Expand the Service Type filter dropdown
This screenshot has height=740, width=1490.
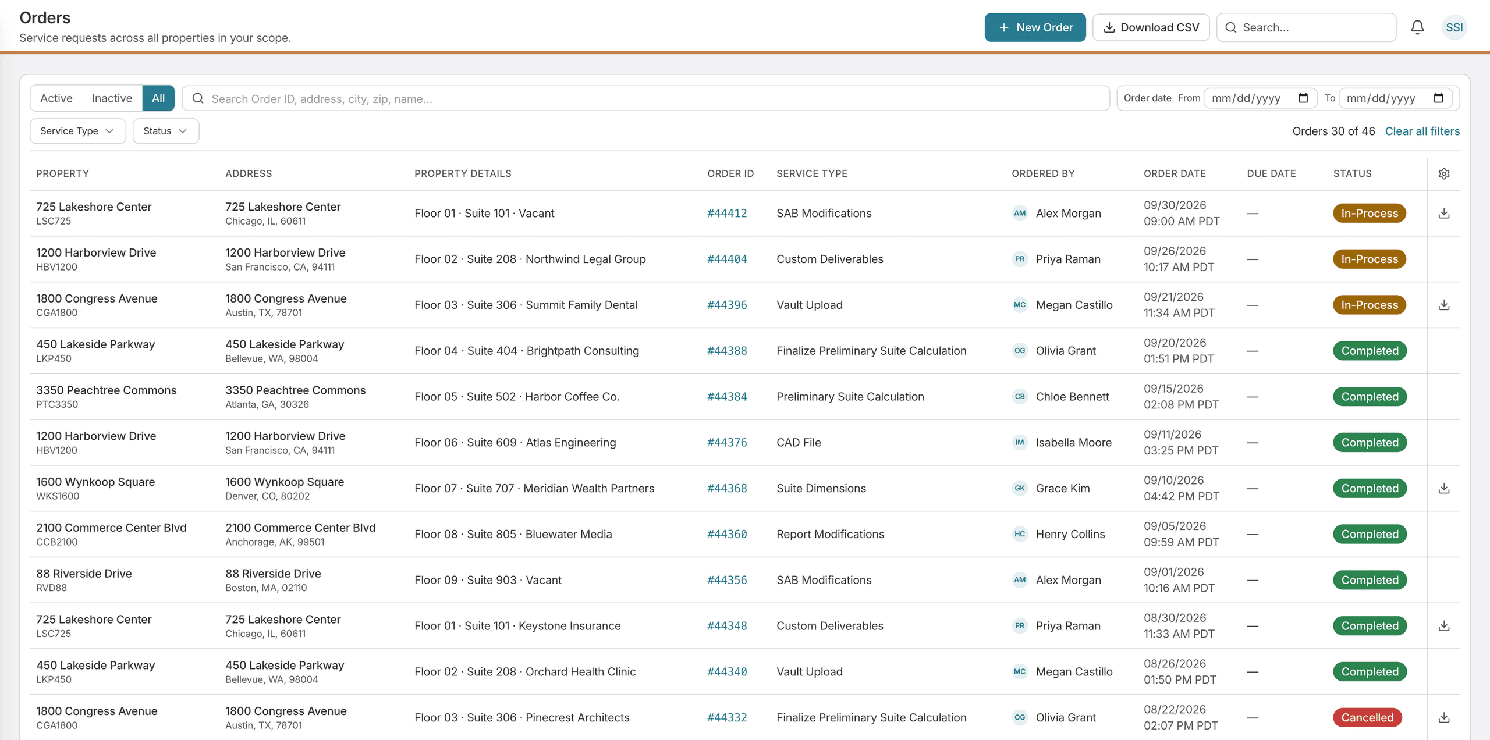click(x=77, y=131)
